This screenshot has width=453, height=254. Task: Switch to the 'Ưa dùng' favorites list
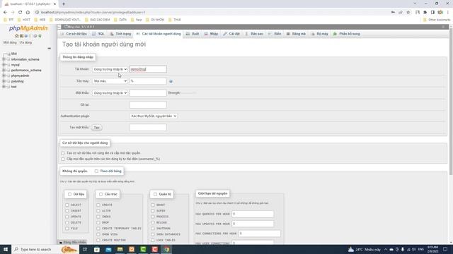(25, 42)
